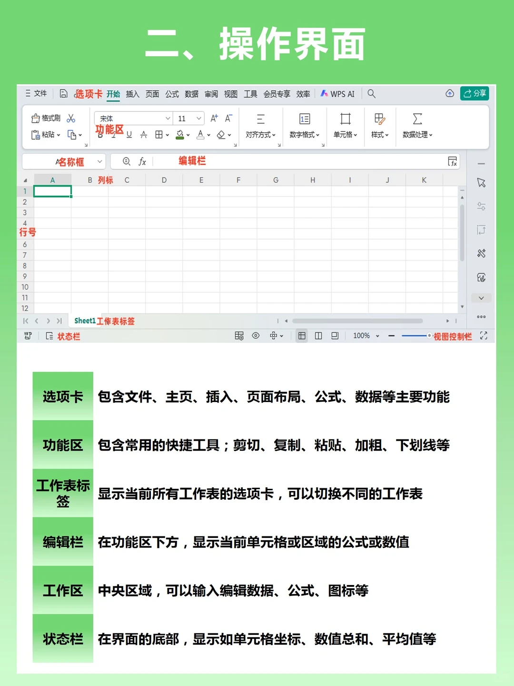Switch to the Page (页面) tab
The image size is (514, 686).
152,94
